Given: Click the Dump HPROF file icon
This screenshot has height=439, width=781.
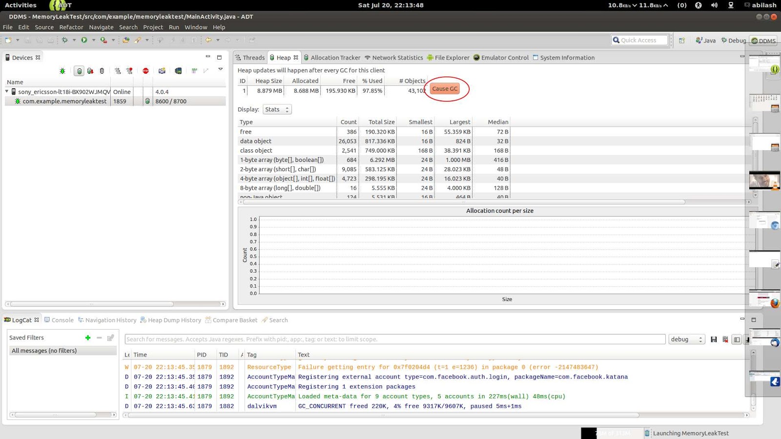Looking at the screenshot, I should [90, 71].
